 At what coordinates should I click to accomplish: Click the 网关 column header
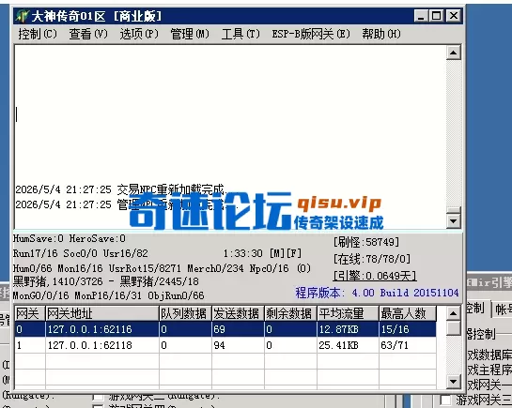30,313
